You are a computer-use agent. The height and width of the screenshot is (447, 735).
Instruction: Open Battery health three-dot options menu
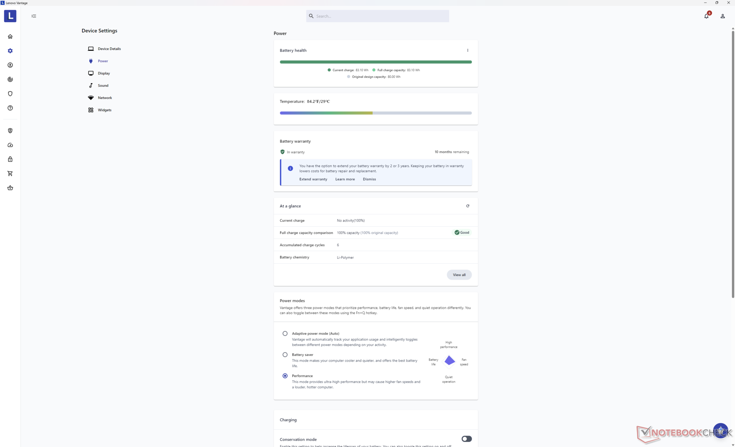[467, 50]
